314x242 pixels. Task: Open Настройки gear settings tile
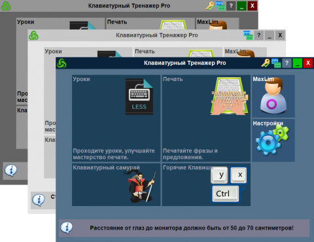click(x=273, y=140)
